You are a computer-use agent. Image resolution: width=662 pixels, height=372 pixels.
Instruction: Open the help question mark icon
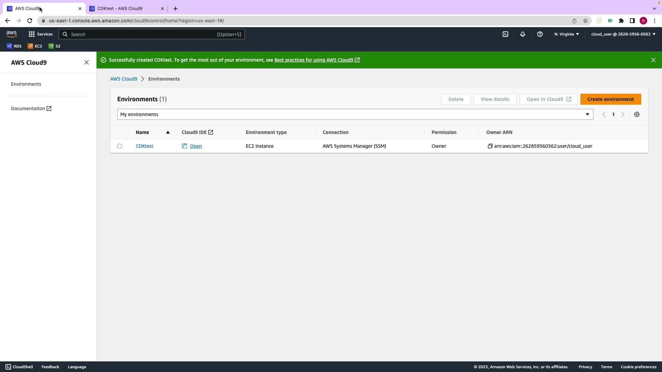point(540,34)
